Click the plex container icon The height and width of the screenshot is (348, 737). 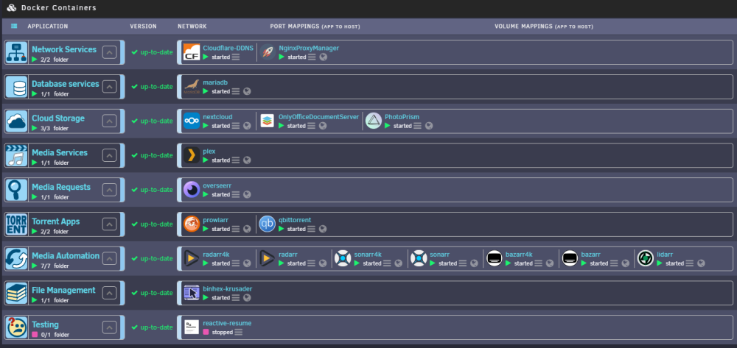[192, 155]
